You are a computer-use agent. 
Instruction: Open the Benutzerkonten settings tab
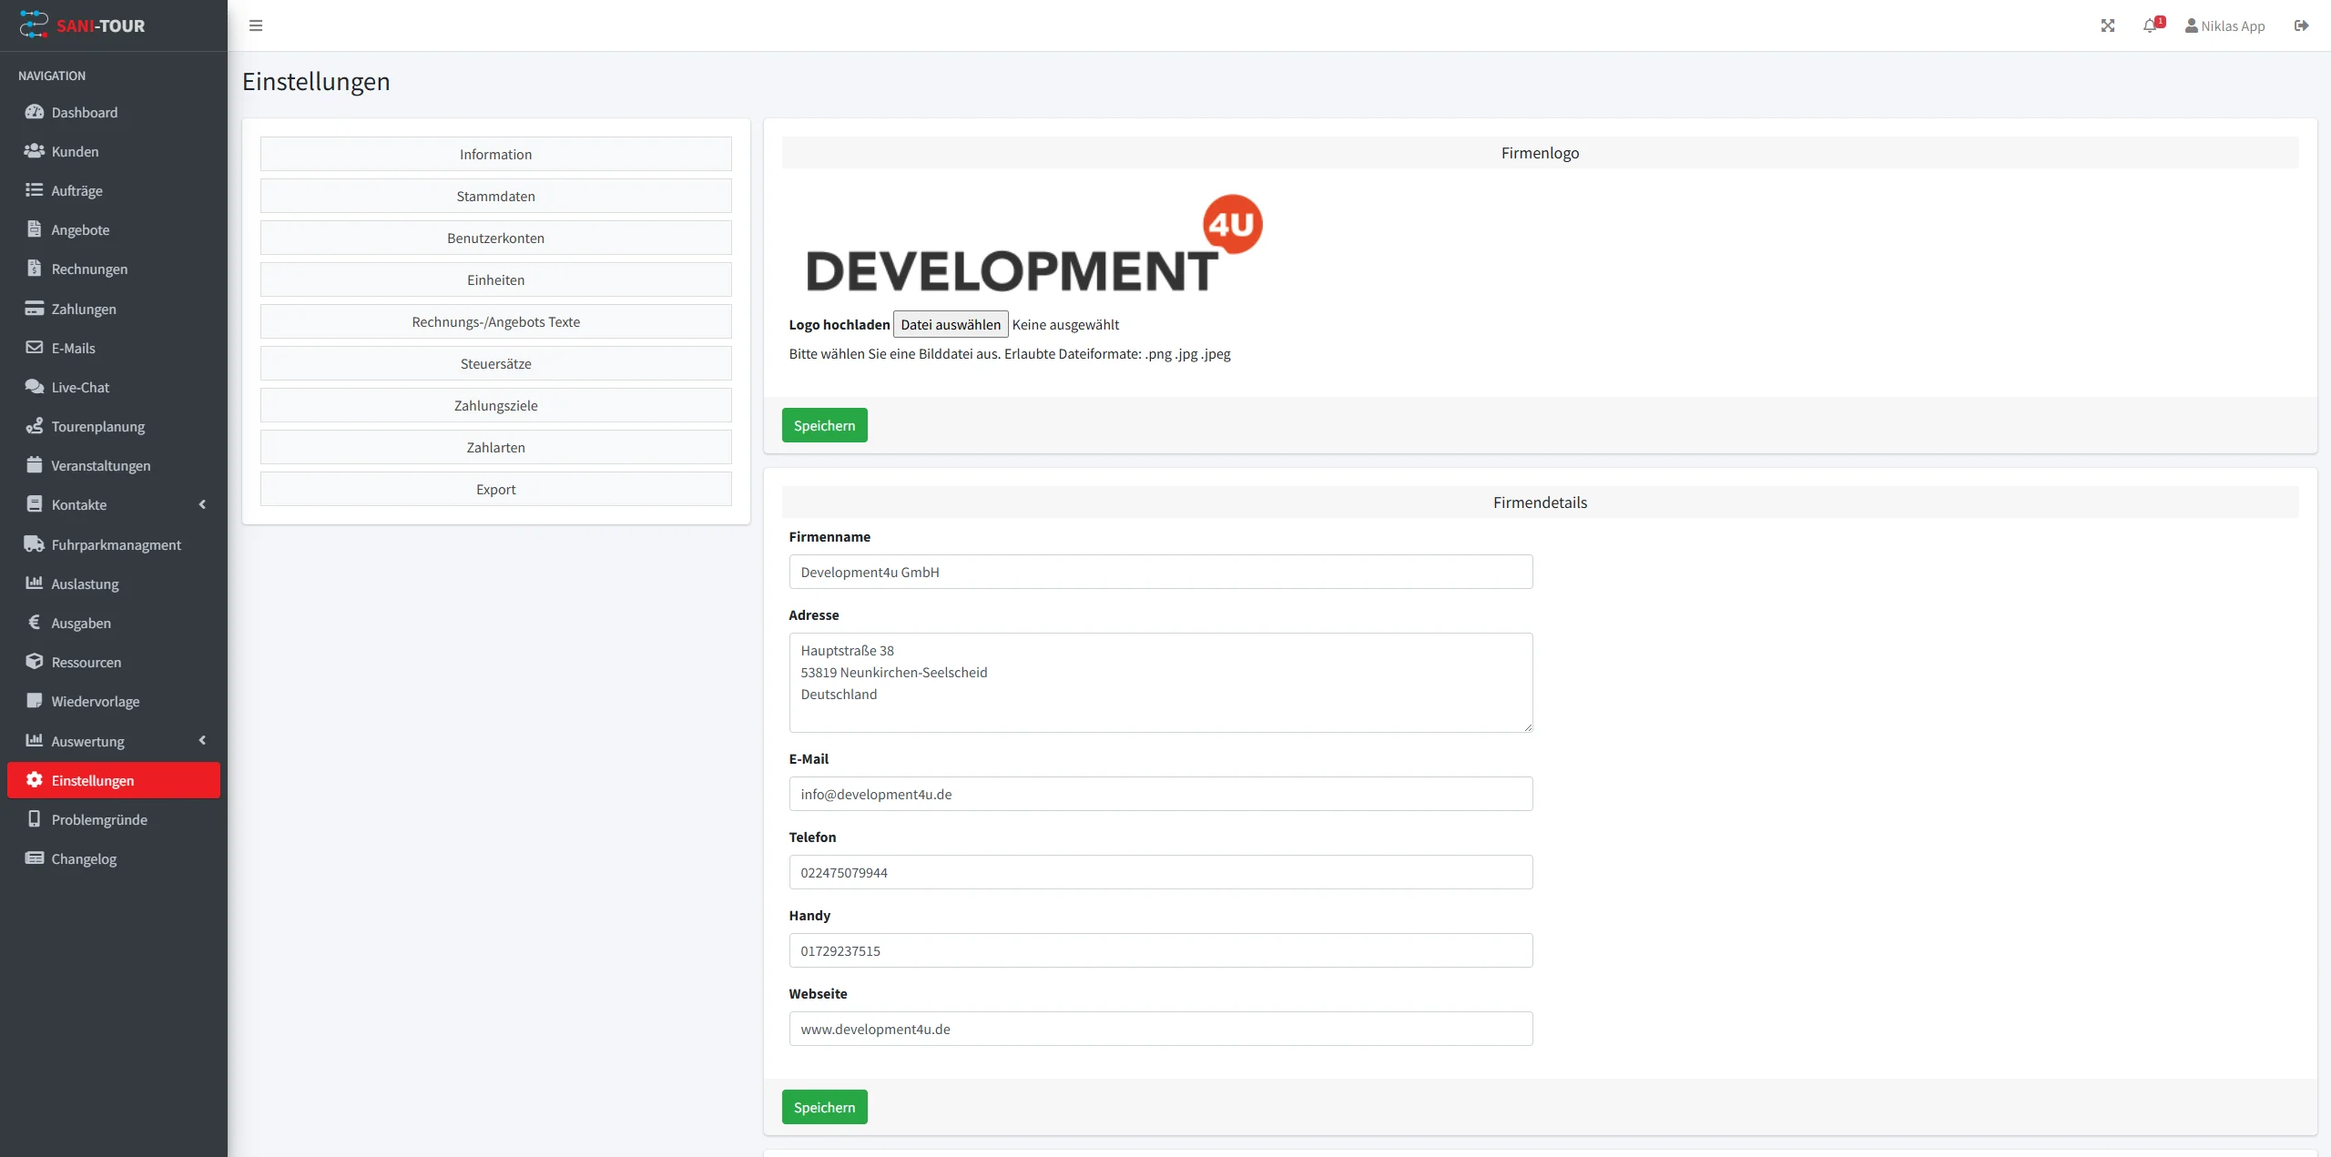(495, 238)
